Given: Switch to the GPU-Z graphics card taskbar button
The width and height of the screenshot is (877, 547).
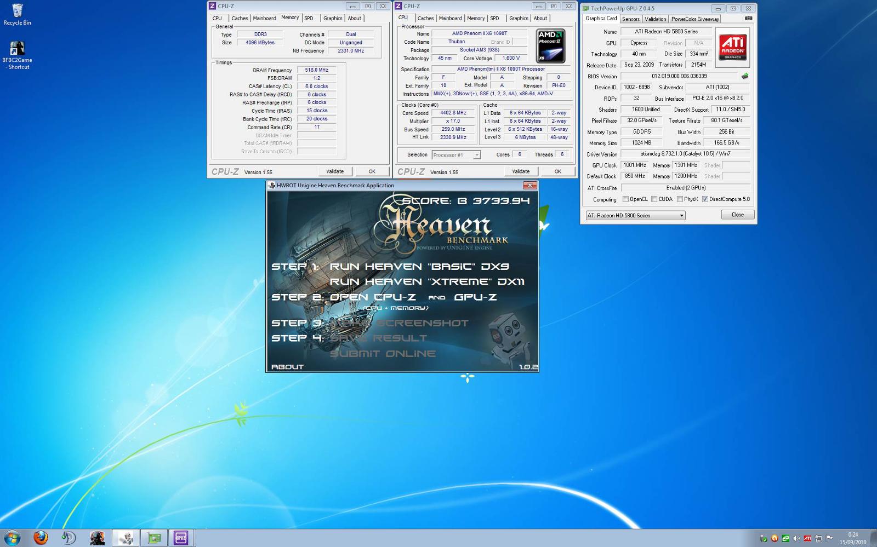Looking at the screenshot, I should [154, 538].
